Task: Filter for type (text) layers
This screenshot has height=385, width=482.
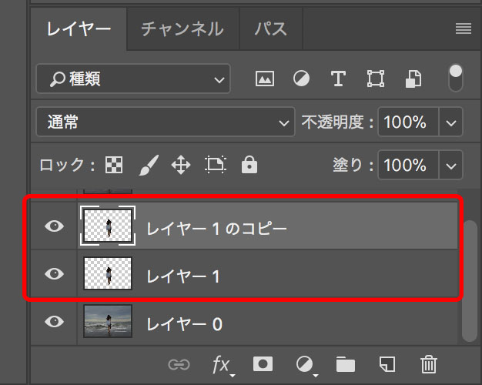Action: pos(338,79)
